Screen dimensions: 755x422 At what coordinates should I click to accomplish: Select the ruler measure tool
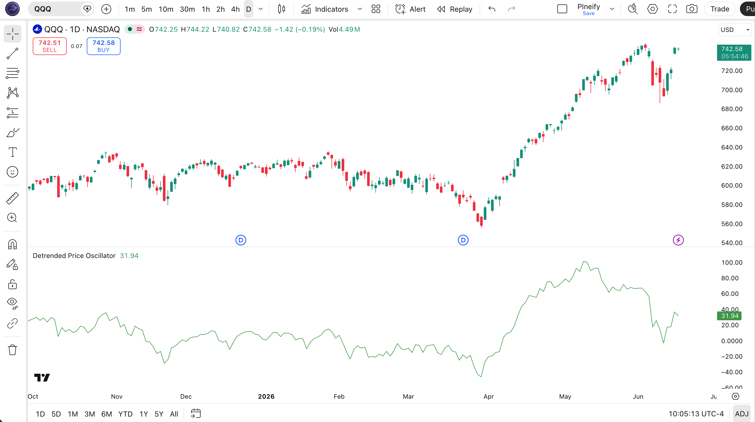pos(13,198)
